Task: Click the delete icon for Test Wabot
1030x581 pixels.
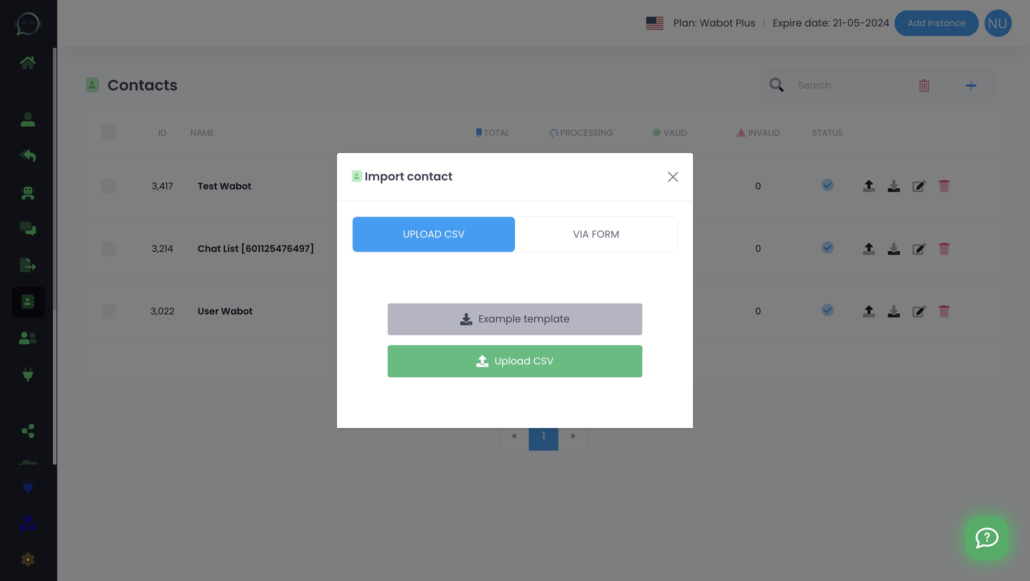Action: click(945, 186)
